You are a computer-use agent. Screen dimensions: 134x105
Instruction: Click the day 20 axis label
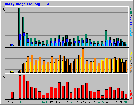tap(82, 102)
